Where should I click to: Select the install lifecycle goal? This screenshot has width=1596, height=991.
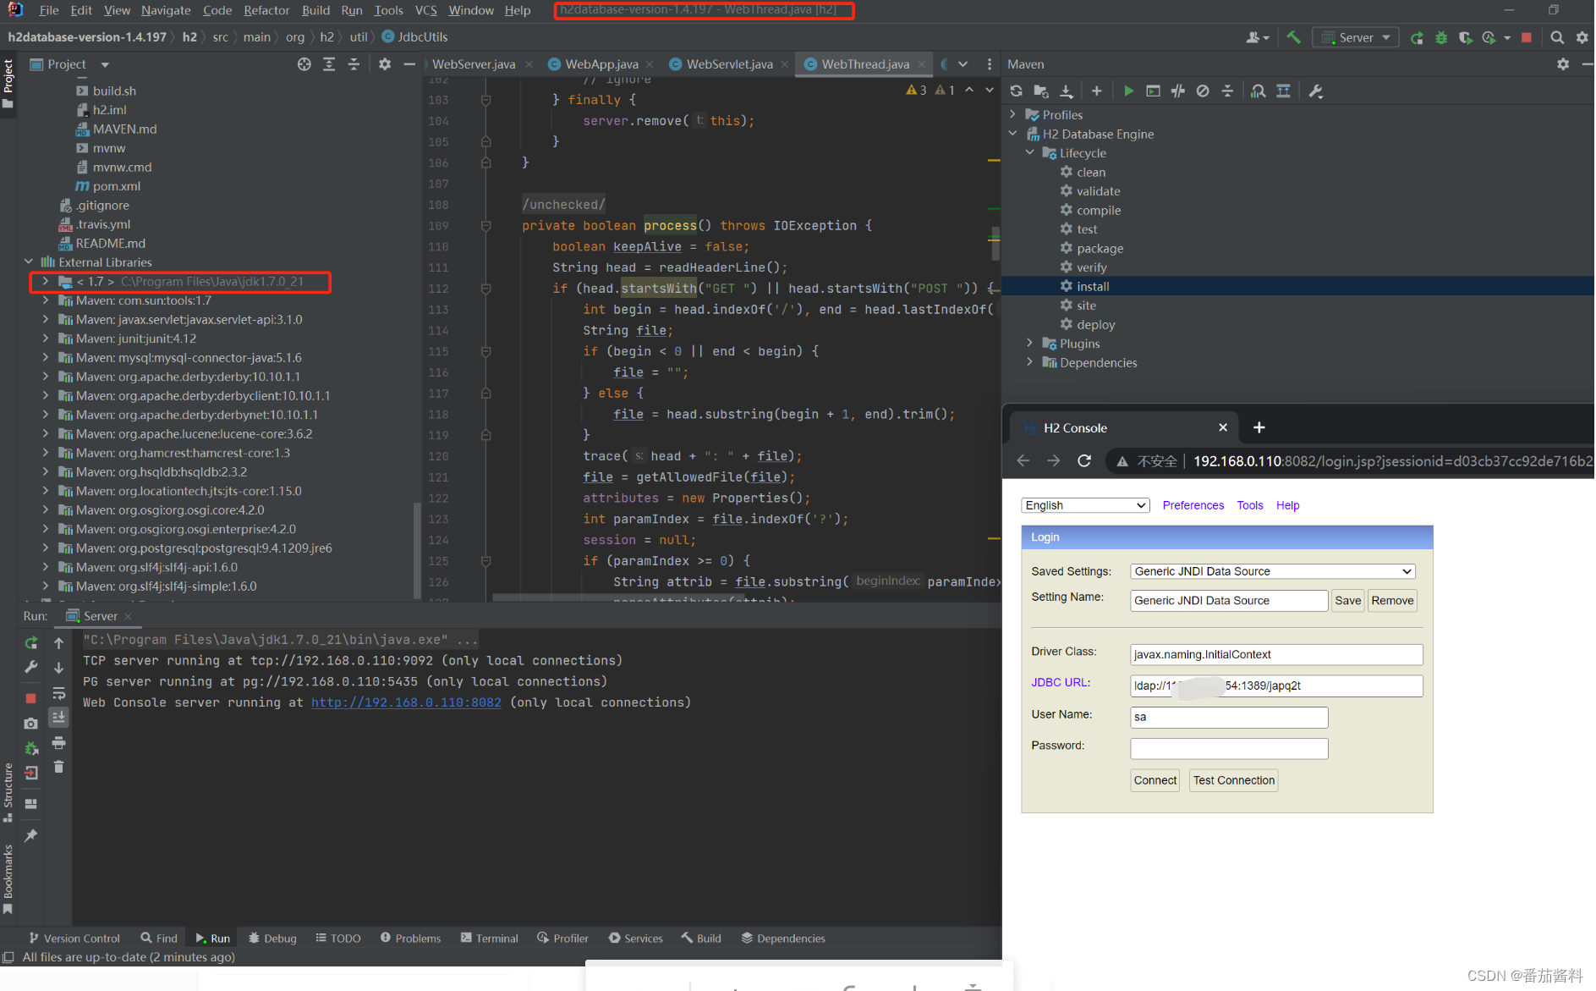[1092, 286]
